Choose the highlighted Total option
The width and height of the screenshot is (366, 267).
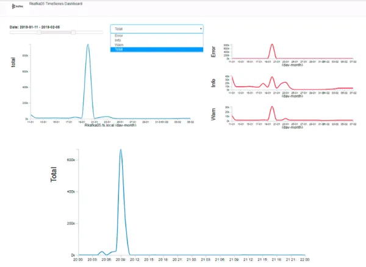(157, 49)
